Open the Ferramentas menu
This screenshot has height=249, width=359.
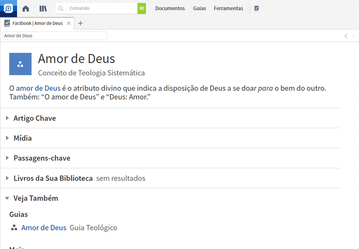coord(228,9)
